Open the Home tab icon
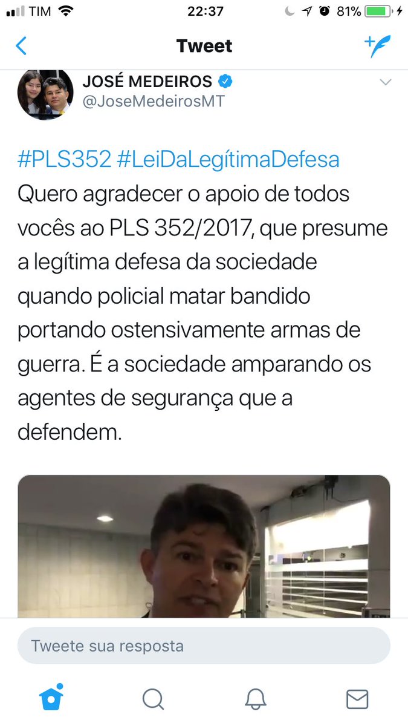This screenshot has height=726, width=408. tap(51, 698)
